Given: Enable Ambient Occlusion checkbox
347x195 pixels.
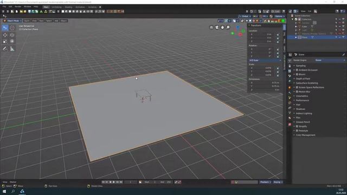Looking at the screenshot, I should [x=297, y=70].
